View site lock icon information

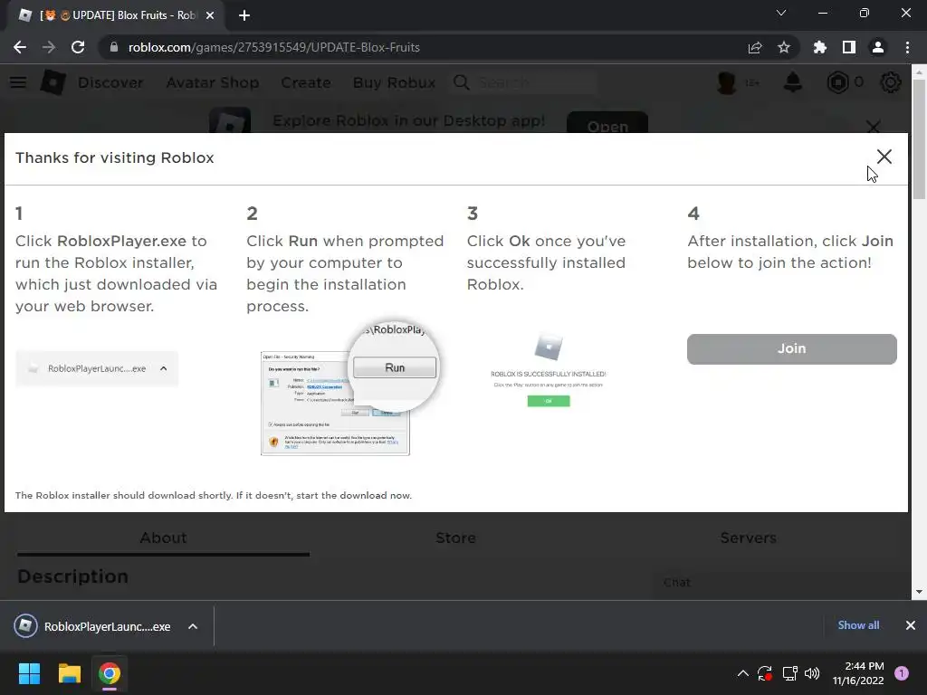coord(113,47)
